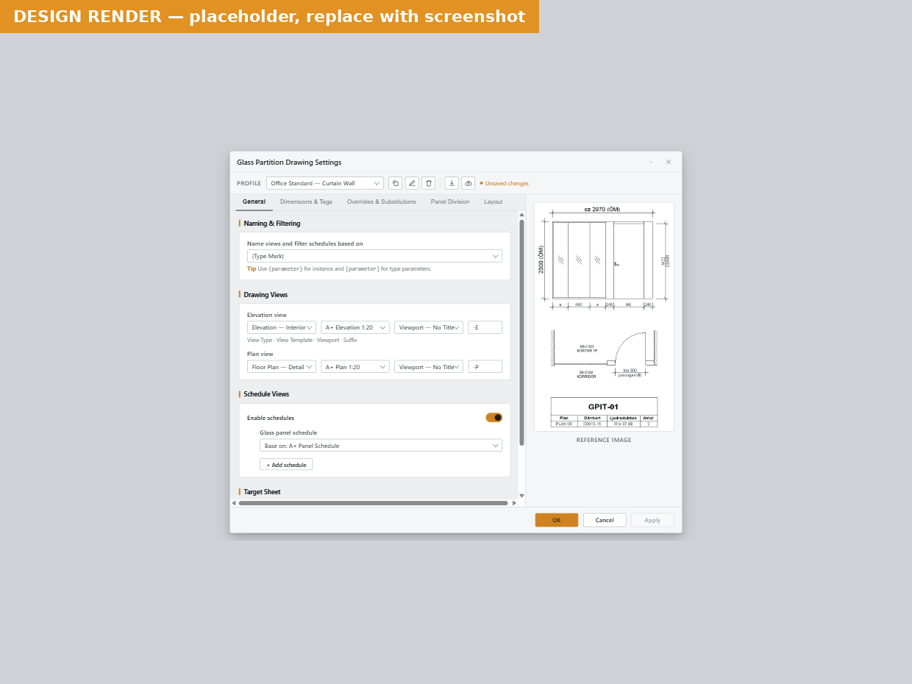
Task: Open the Overrides & Substitutions tab
Action: tap(381, 202)
